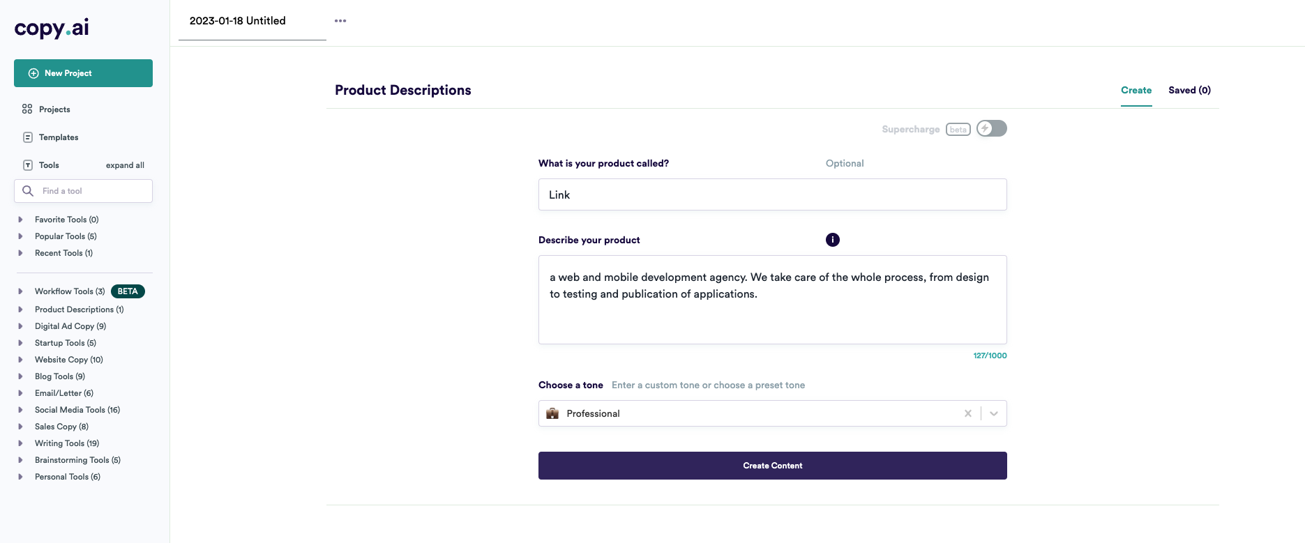Toggle the Supercharge switch on
This screenshot has height=543, width=1305.
pos(991,129)
